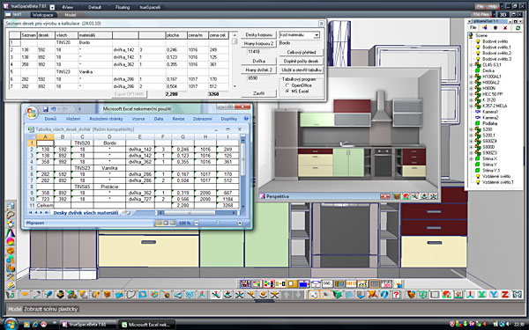Click the Celkový přehled button
The height and width of the screenshot is (330, 529).
[302, 52]
